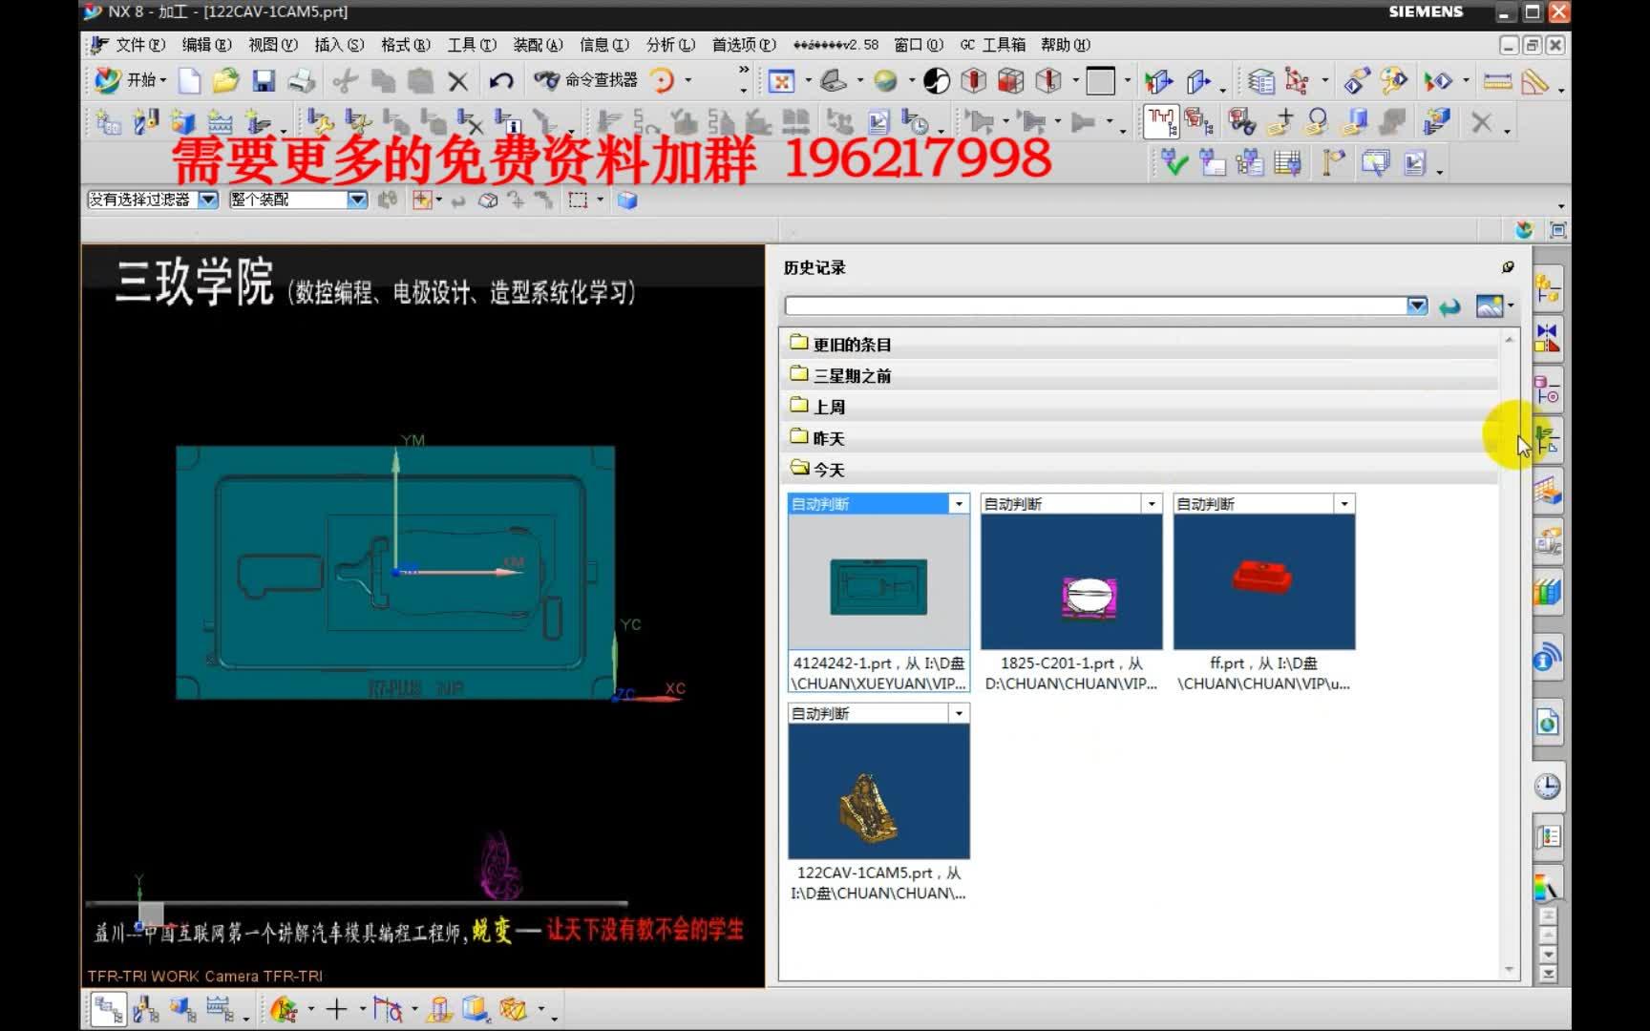This screenshot has height=1031, width=1650.
Task: Select the 122CAV-1CAM5.prt thumbnail
Action: tap(878, 791)
